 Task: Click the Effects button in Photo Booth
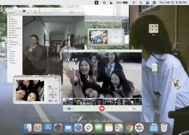coord(134,109)
